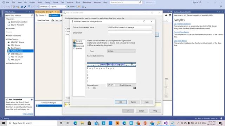Viewport: 225px width, 126px height.
Task: Open File Explorer from taskbar
Action: tap(82, 123)
